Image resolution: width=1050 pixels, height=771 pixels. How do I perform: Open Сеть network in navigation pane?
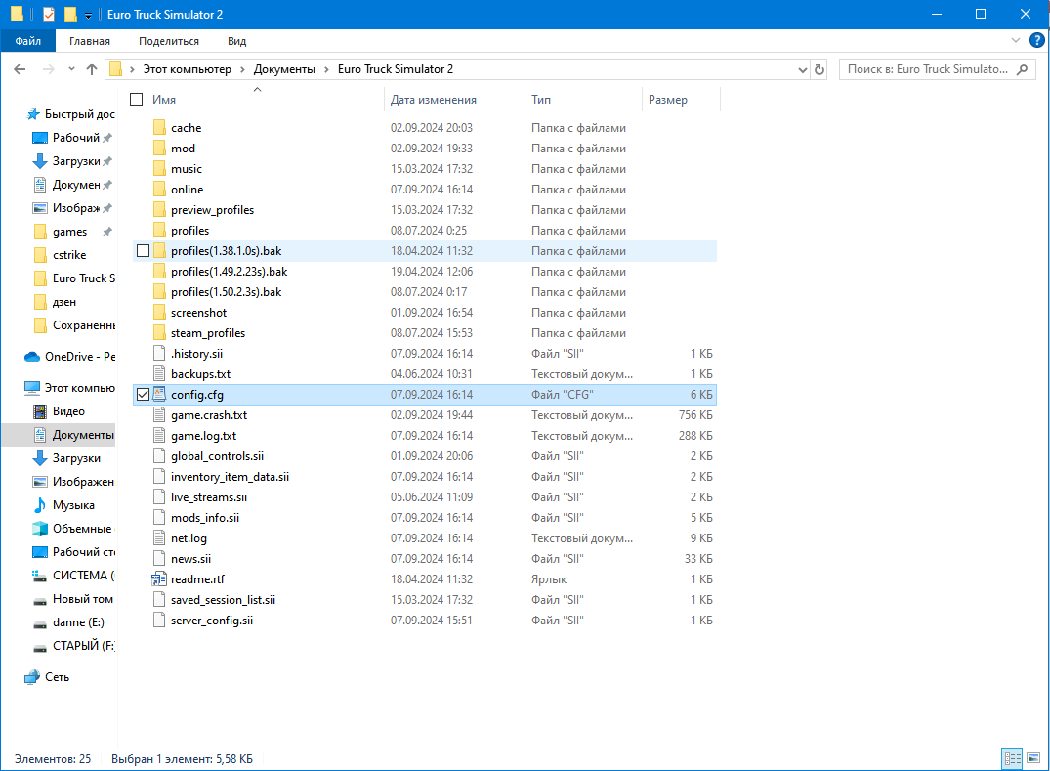click(47, 677)
